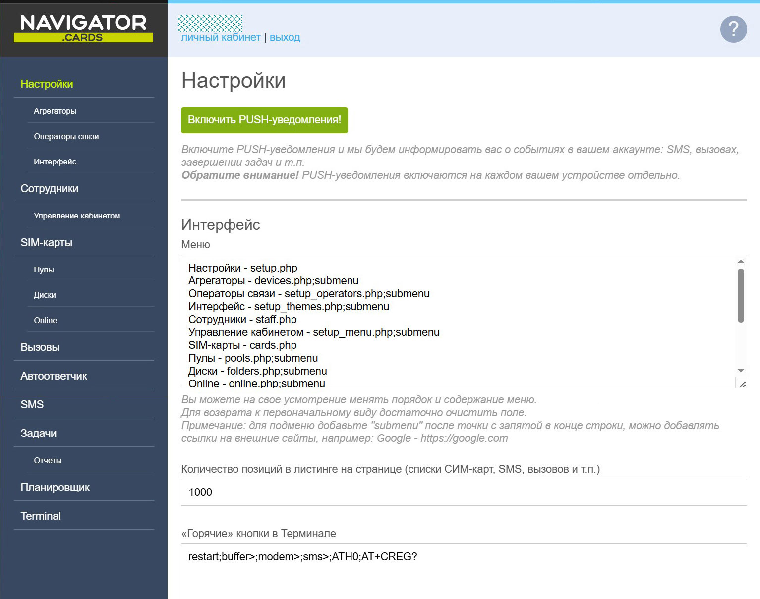Open SIM-карты menu section
760x599 pixels.
[x=46, y=243]
